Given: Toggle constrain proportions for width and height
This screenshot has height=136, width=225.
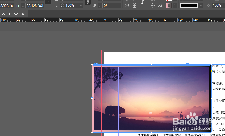Looking at the screenshot, I should point(48,2).
